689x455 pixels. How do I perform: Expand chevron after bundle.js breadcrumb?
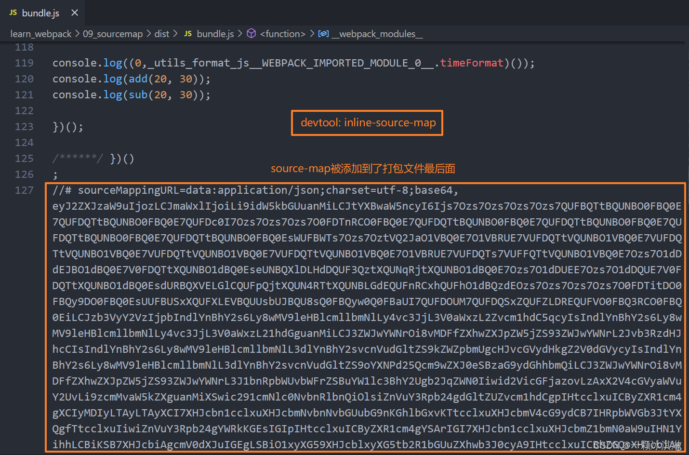pos(240,34)
